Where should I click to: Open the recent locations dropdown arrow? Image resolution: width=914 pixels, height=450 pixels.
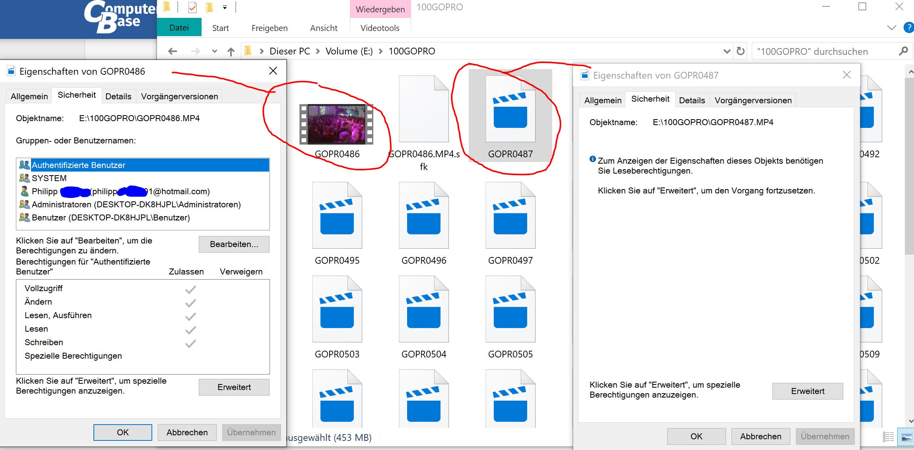(215, 51)
